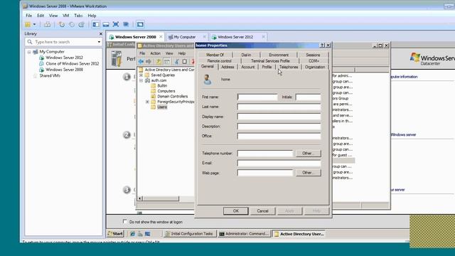455x256 pixels.
Task: Click the server icon in Initial Configuration Tasks
Action: pos(117,59)
